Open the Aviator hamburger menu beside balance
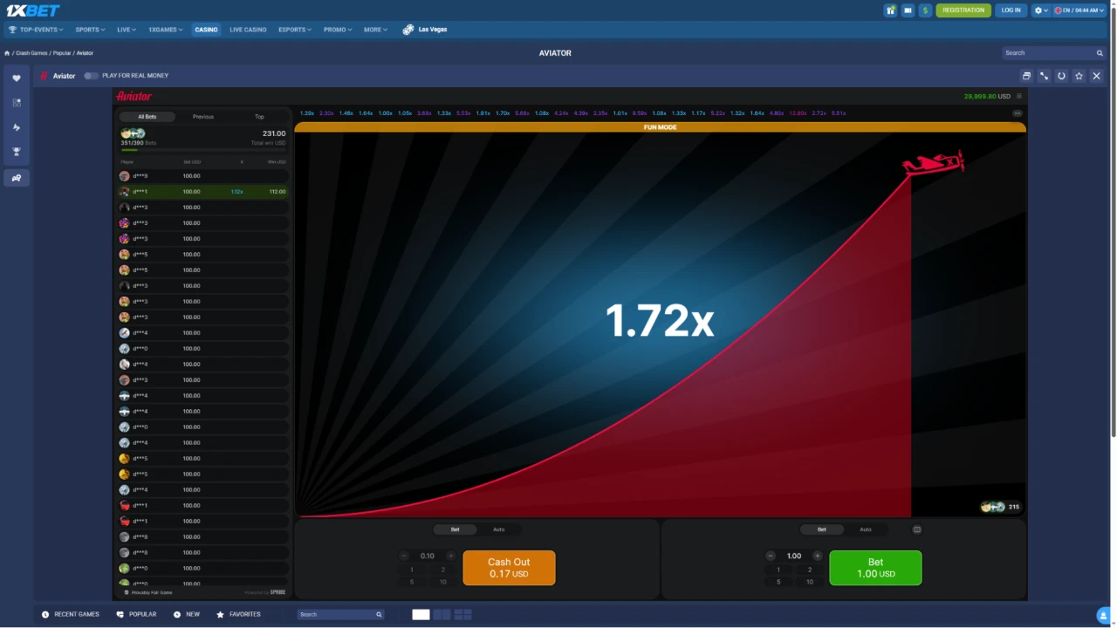1117x628 pixels. (x=1018, y=96)
